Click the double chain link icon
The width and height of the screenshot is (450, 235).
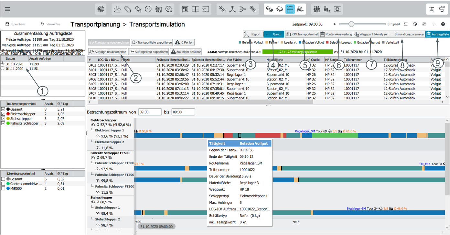(253, 9)
